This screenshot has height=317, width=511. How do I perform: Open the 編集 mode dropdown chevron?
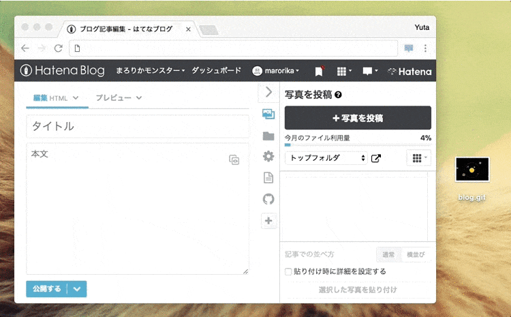coord(76,98)
